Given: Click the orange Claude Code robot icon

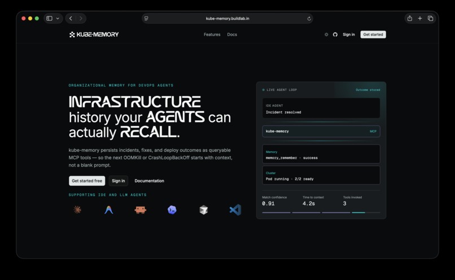Looking at the screenshot, I should pyautogui.click(x=141, y=210).
